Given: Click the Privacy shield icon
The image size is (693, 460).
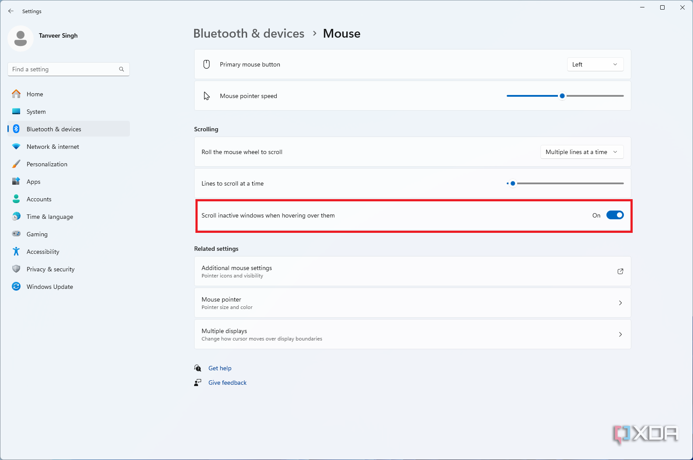Looking at the screenshot, I should 16,269.
